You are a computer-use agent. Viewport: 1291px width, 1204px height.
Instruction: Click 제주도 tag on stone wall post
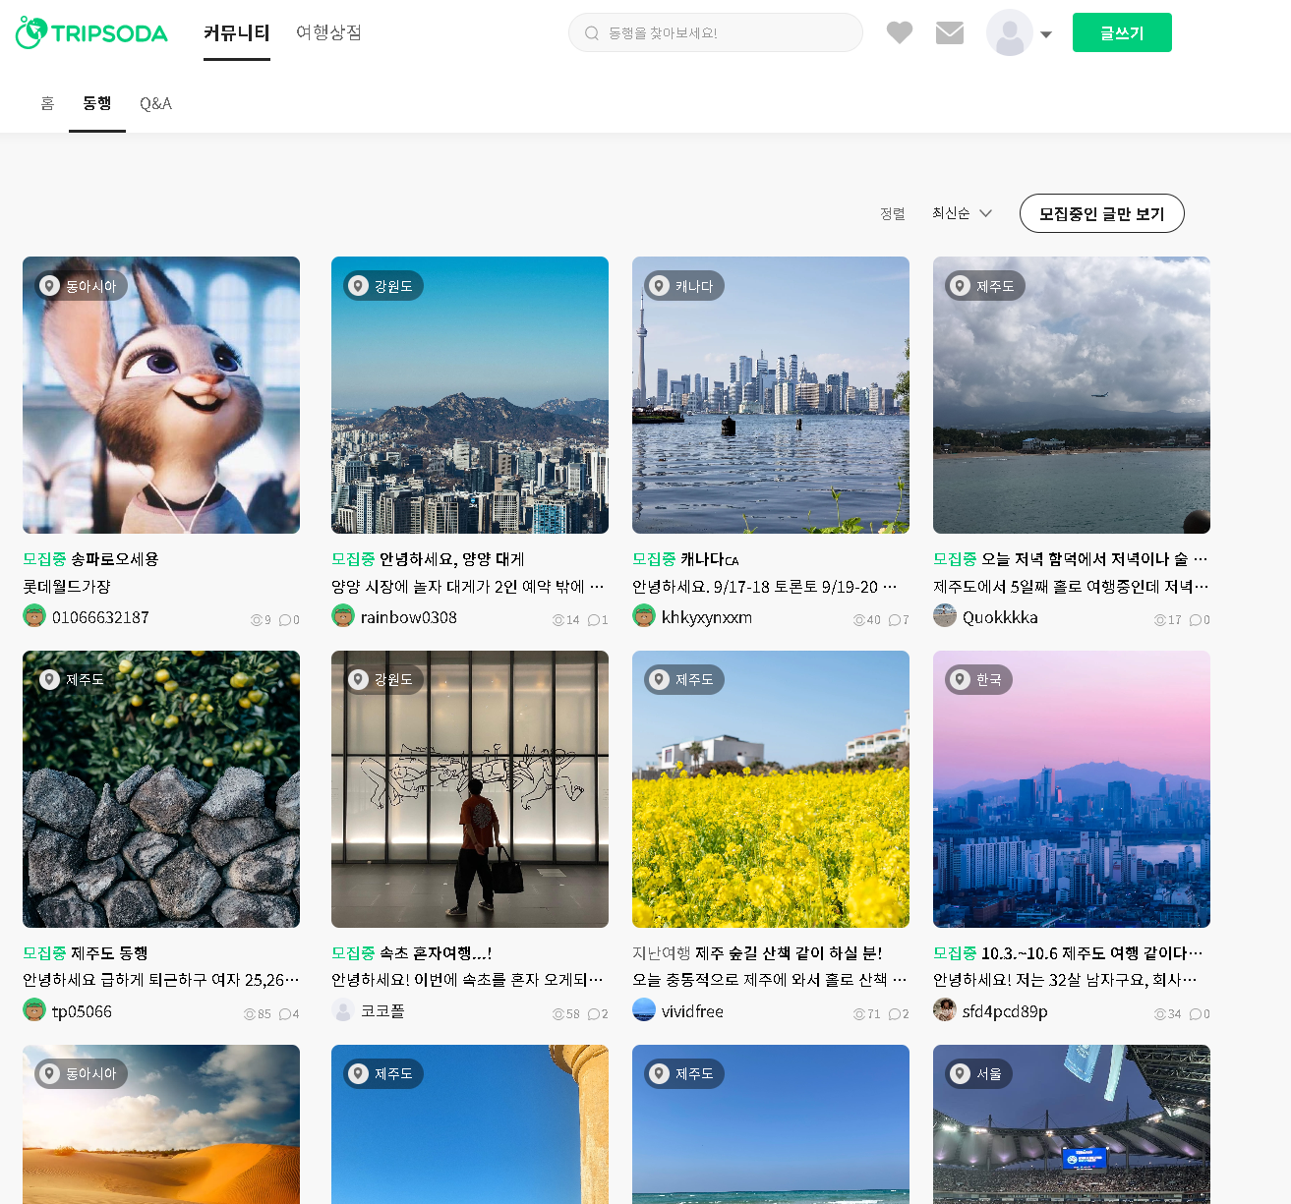[x=75, y=680]
